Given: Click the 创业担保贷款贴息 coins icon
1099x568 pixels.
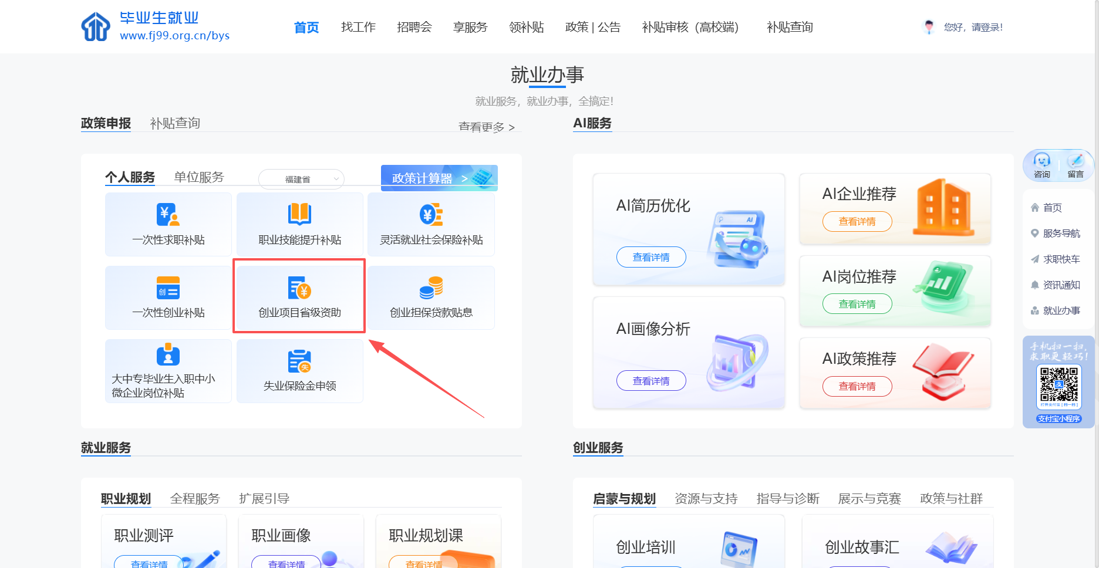Looking at the screenshot, I should [431, 288].
